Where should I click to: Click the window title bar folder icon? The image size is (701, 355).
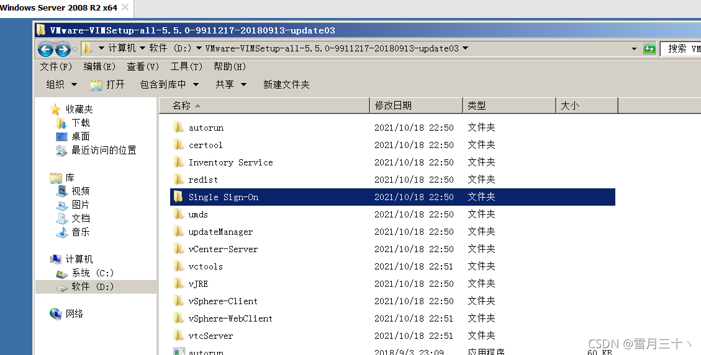[41, 30]
